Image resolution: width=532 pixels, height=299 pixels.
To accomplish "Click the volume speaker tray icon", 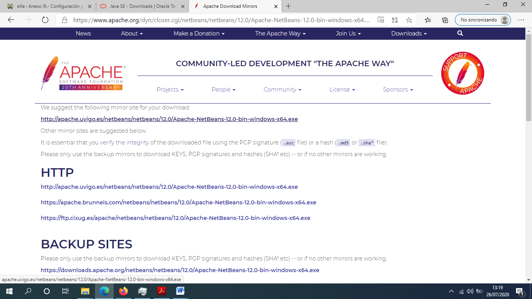I will coord(470,291).
